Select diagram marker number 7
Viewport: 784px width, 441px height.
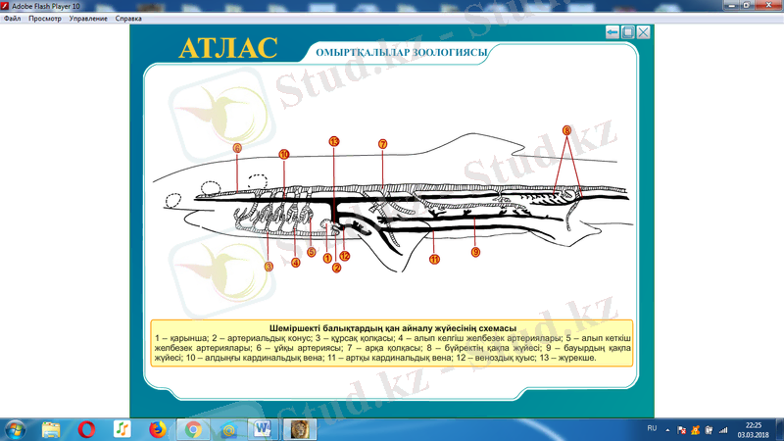pyautogui.click(x=382, y=144)
